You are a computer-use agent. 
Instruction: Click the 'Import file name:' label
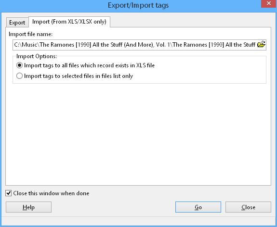coord(30,34)
